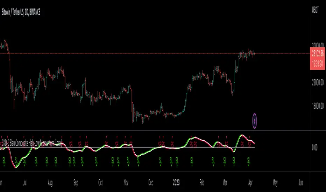Click the 22000.00 price axis label
The height and width of the screenshot is (192, 326).
pyautogui.click(x=318, y=82)
